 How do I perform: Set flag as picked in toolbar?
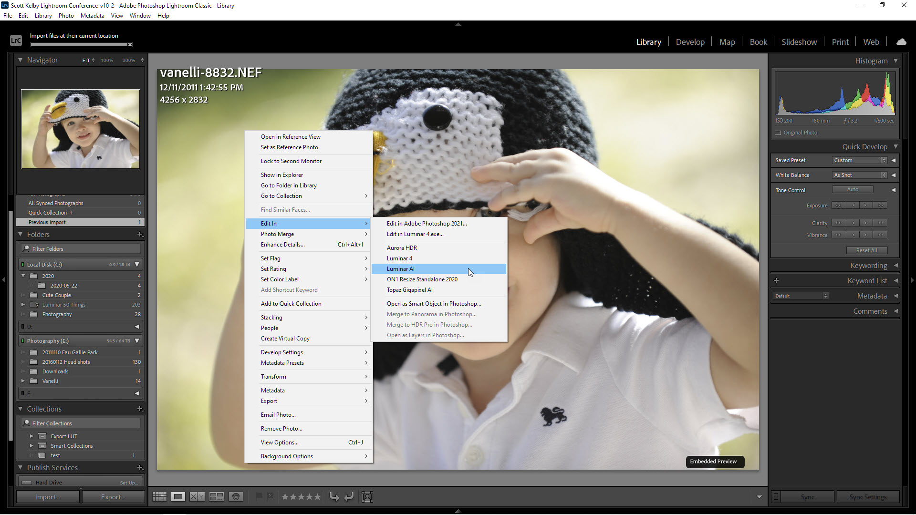259,497
